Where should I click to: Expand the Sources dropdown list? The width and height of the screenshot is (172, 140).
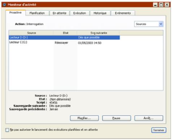click(161, 24)
